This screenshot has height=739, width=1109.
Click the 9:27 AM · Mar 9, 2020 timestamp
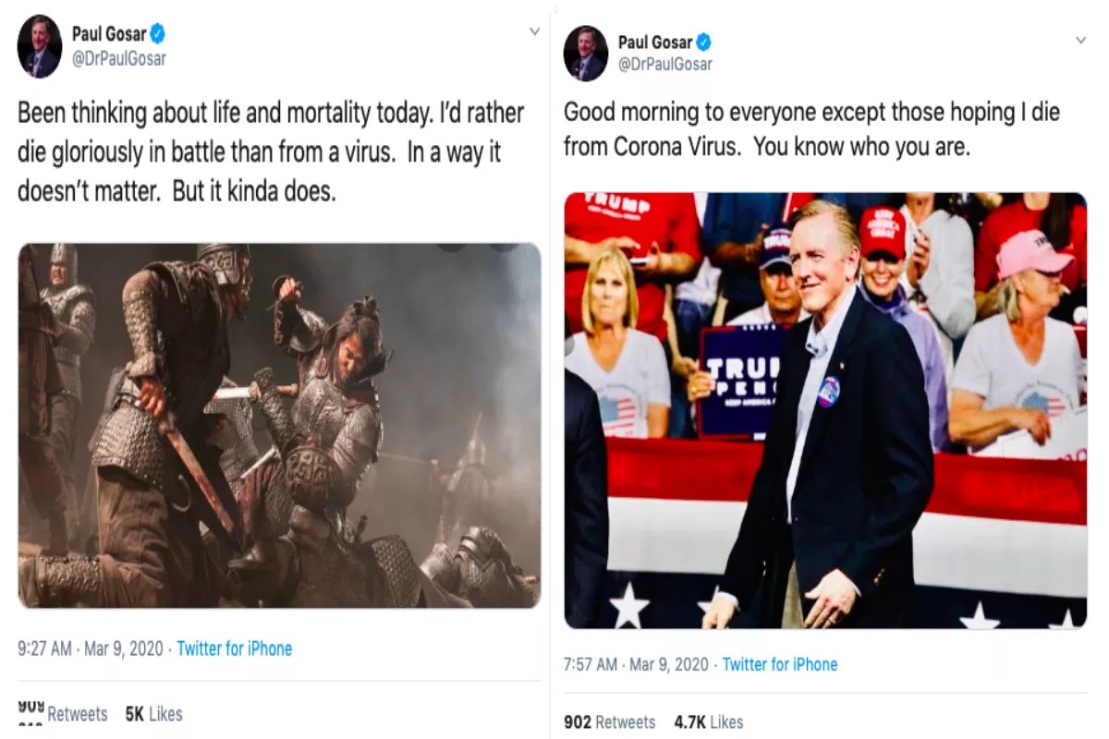click(90, 648)
